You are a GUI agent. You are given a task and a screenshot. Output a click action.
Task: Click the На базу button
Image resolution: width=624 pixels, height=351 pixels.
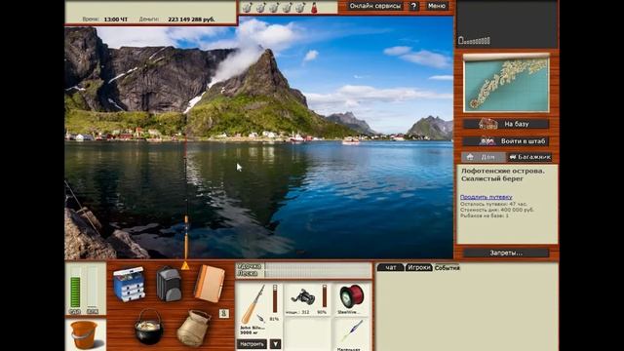pos(506,124)
